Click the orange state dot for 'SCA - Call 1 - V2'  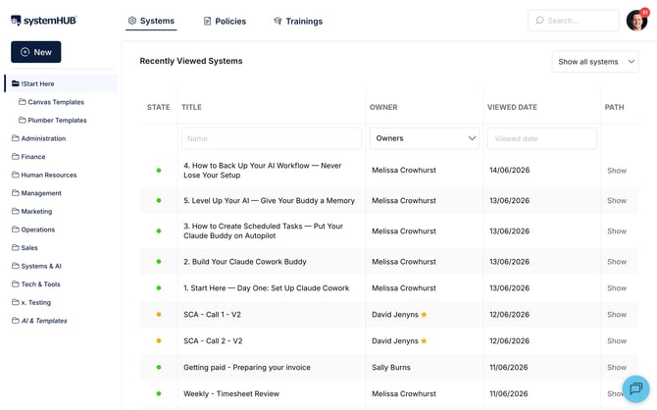pyautogui.click(x=159, y=315)
